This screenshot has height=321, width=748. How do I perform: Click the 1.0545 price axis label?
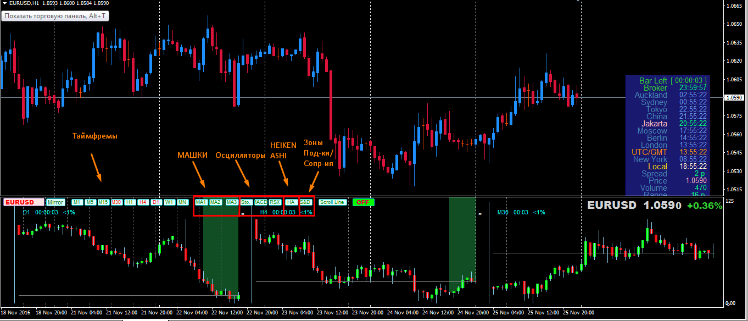pos(734,152)
